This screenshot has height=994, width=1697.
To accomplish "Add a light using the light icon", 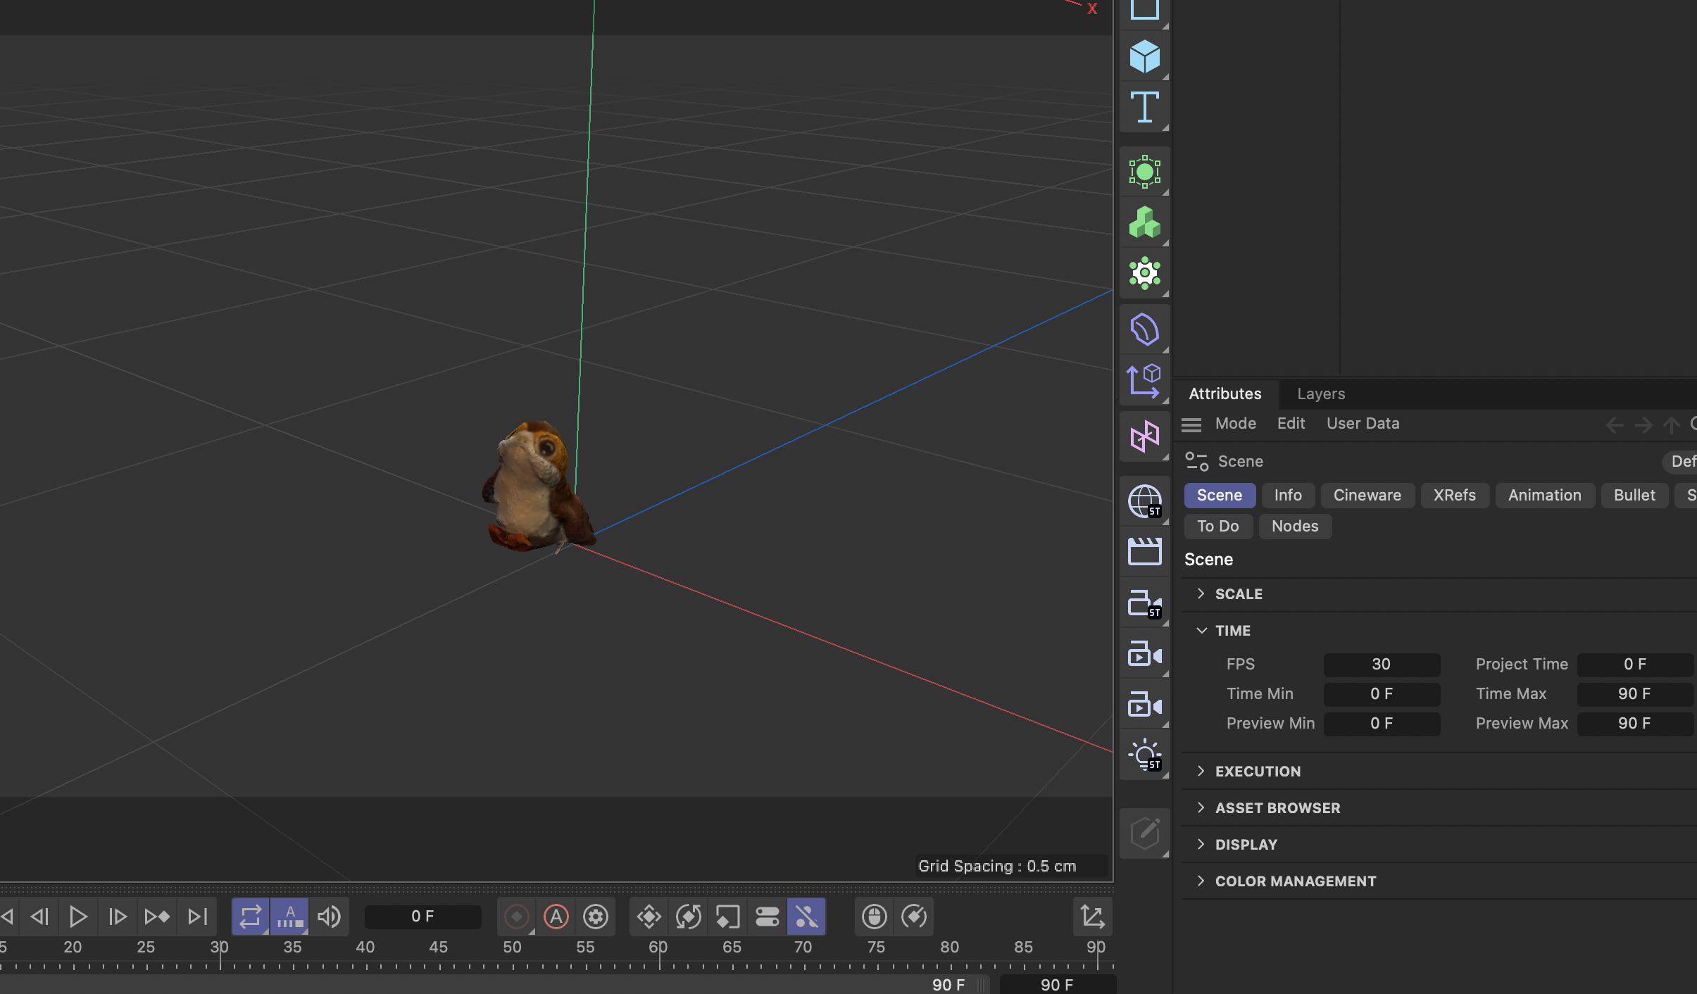I will (1143, 755).
